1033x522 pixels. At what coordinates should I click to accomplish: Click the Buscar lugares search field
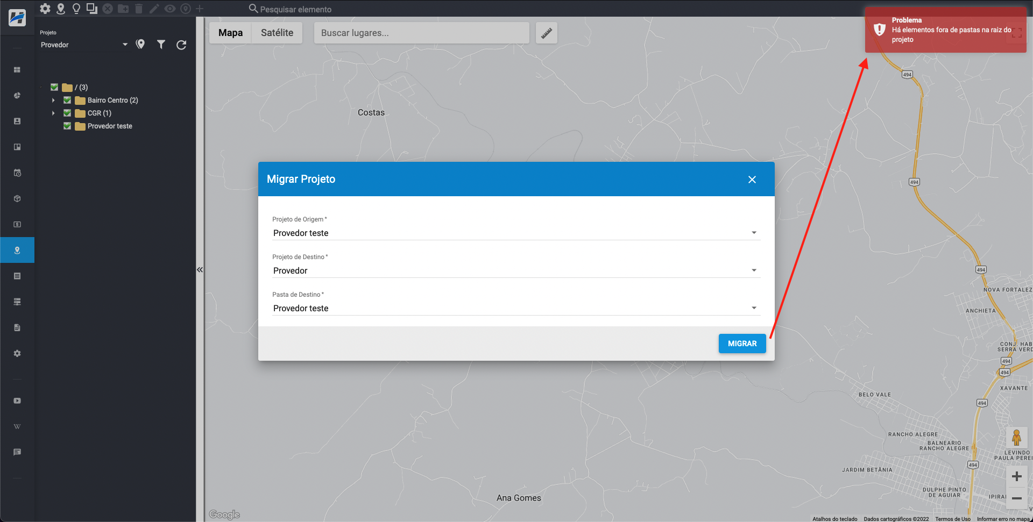point(421,33)
